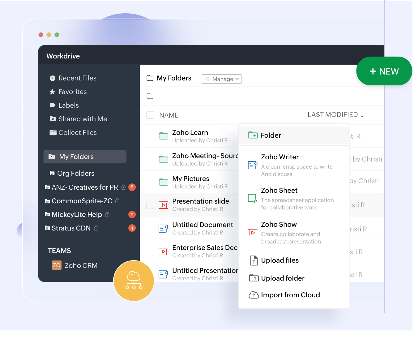
Task: Open MickeyLite Help team folder
Action: (77, 214)
